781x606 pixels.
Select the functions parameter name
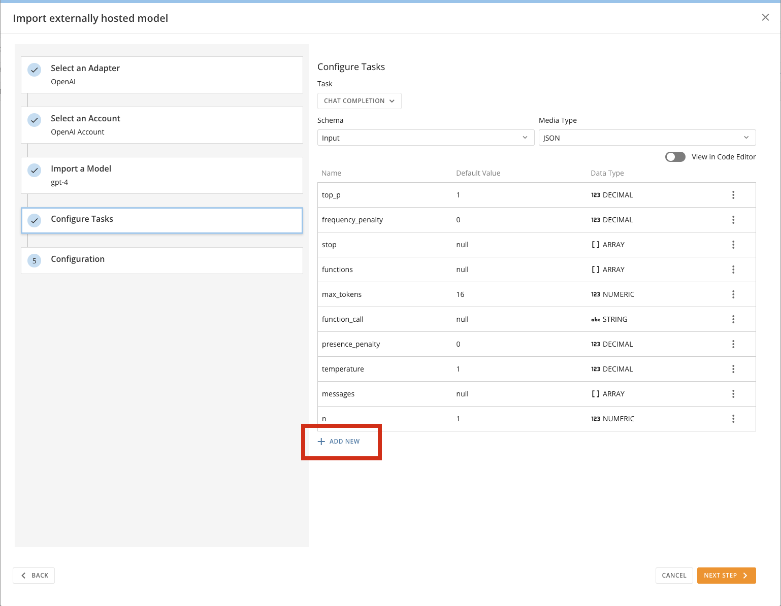click(x=337, y=270)
